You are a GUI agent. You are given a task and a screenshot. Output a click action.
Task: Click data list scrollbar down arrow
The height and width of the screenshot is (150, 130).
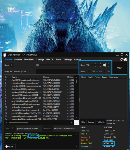[x=76, y=118]
